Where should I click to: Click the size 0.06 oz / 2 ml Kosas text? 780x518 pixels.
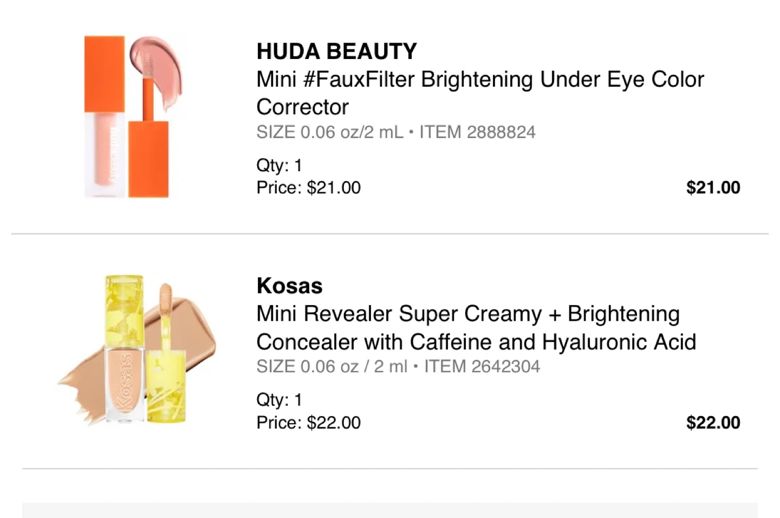click(x=331, y=367)
